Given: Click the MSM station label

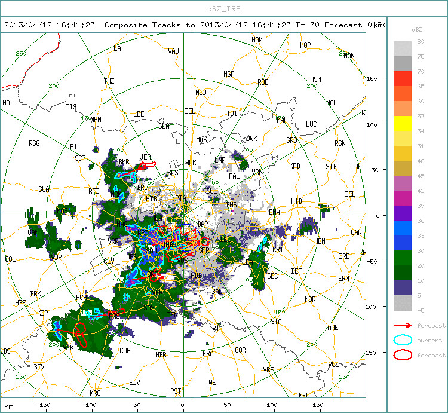Looking at the screenshot, I should [x=316, y=79].
